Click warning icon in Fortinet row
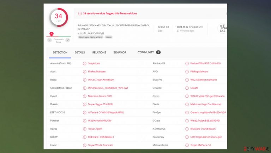 85,121
